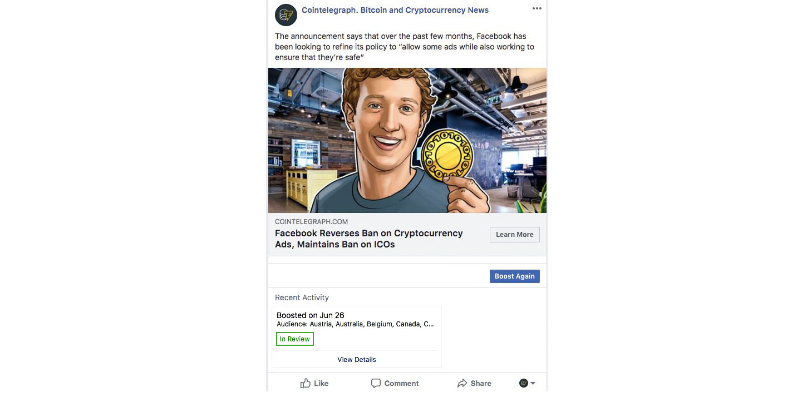Click the small profile avatar near Share

523,383
